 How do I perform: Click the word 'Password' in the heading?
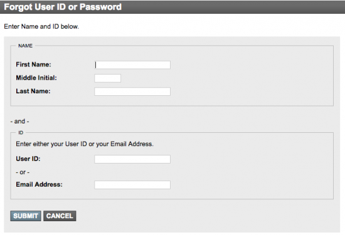[x=100, y=7]
